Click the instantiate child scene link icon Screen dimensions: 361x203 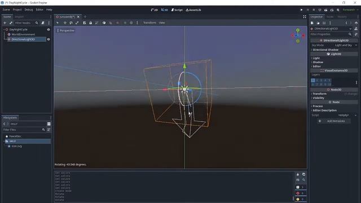pos(11,23)
